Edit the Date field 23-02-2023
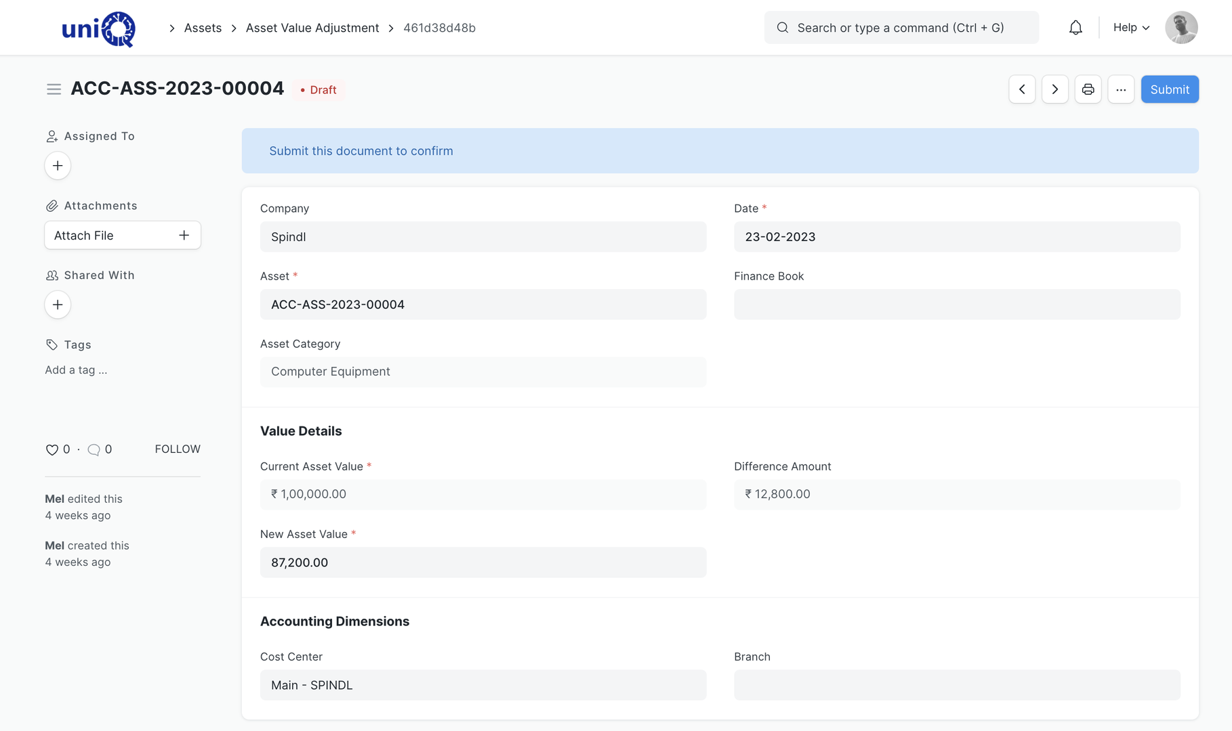This screenshot has width=1232, height=731. (957, 237)
